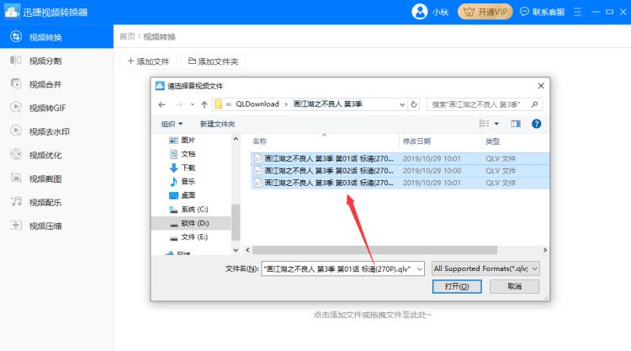The height and width of the screenshot is (351, 631).
Task: Click the 开通VIP crown button
Action: click(x=485, y=12)
